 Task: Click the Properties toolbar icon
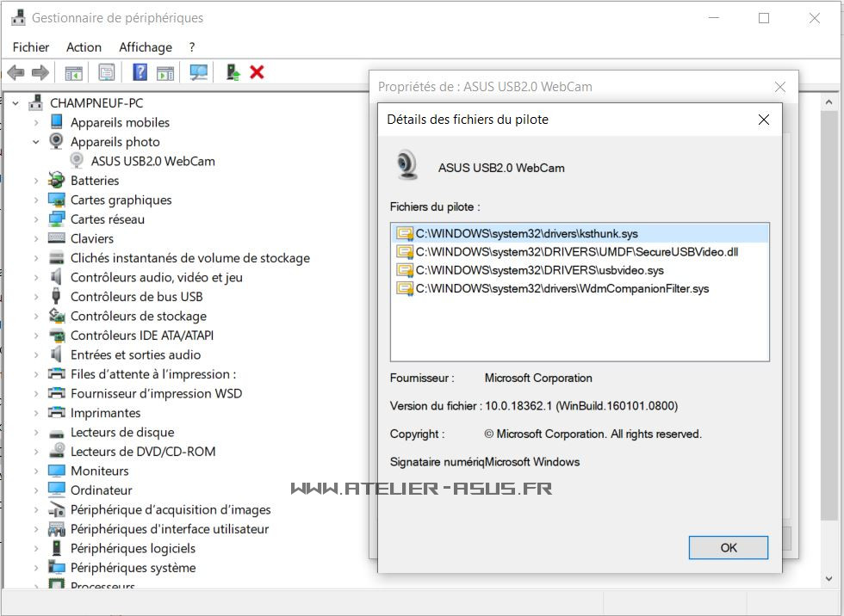(106, 72)
